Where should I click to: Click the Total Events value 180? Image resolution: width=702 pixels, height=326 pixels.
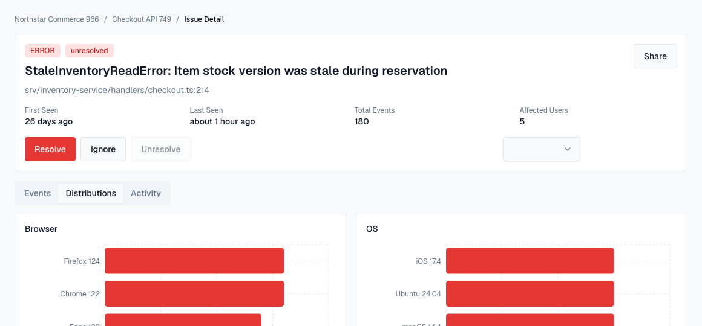pyautogui.click(x=362, y=121)
